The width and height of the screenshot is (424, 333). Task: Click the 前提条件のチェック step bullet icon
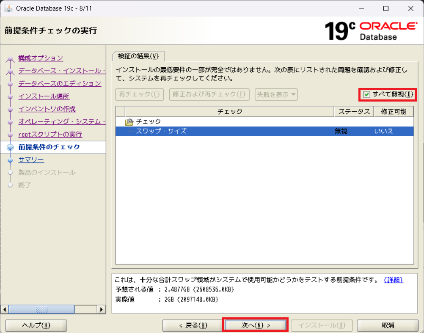pos(11,147)
